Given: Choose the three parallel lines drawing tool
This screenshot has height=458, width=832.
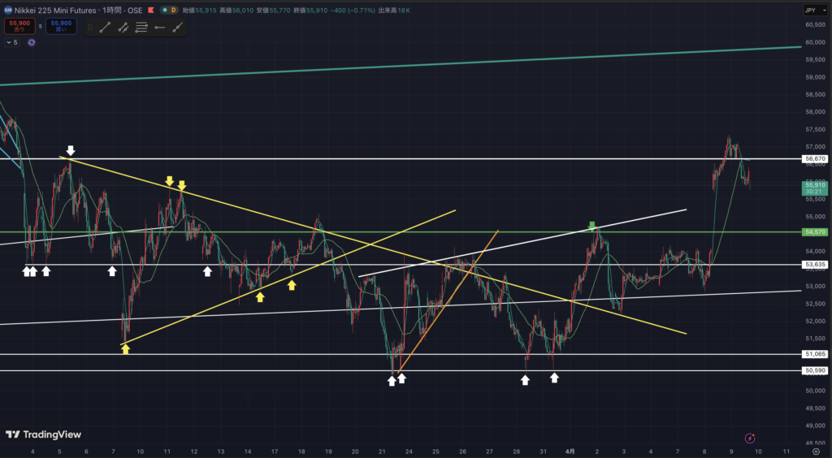Looking at the screenshot, I should click(141, 27).
